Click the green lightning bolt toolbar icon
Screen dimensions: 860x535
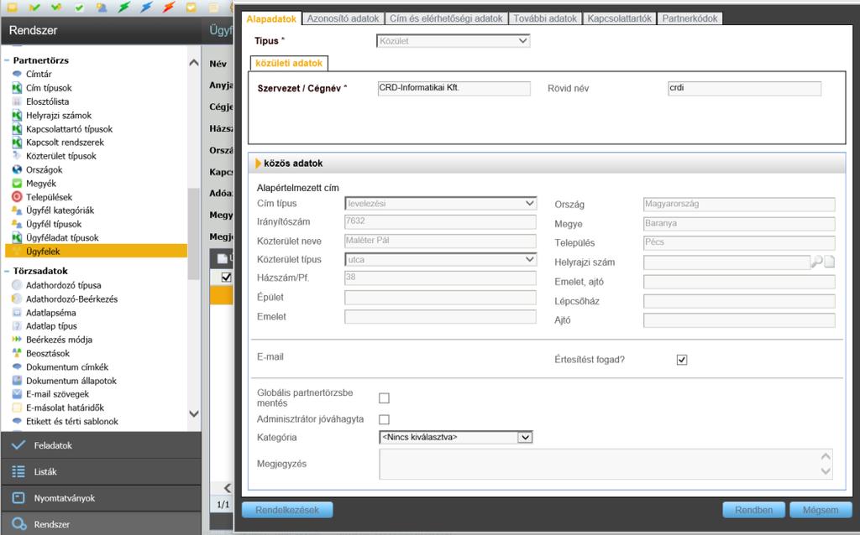(124, 7)
